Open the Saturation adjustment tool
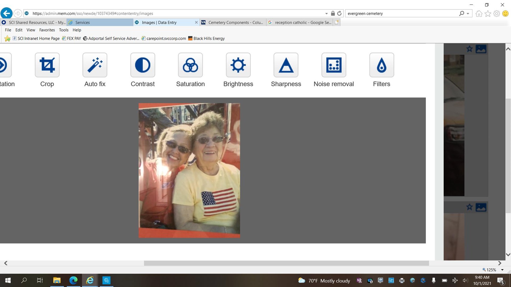This screenshot has height=287, width=511. (190, 65)
